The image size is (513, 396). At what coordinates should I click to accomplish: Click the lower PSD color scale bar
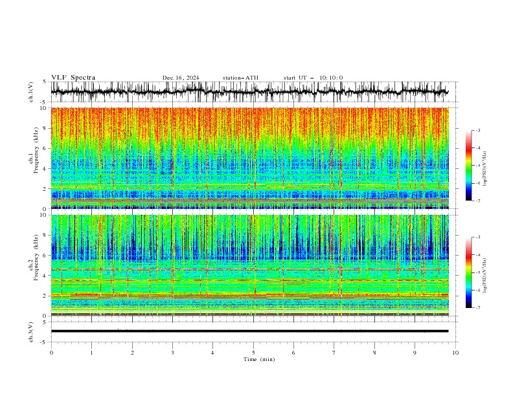tap(469, 272)
